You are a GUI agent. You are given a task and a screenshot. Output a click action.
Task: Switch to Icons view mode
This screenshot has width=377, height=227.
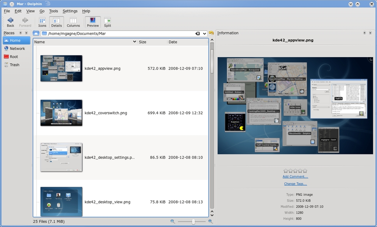42,22
